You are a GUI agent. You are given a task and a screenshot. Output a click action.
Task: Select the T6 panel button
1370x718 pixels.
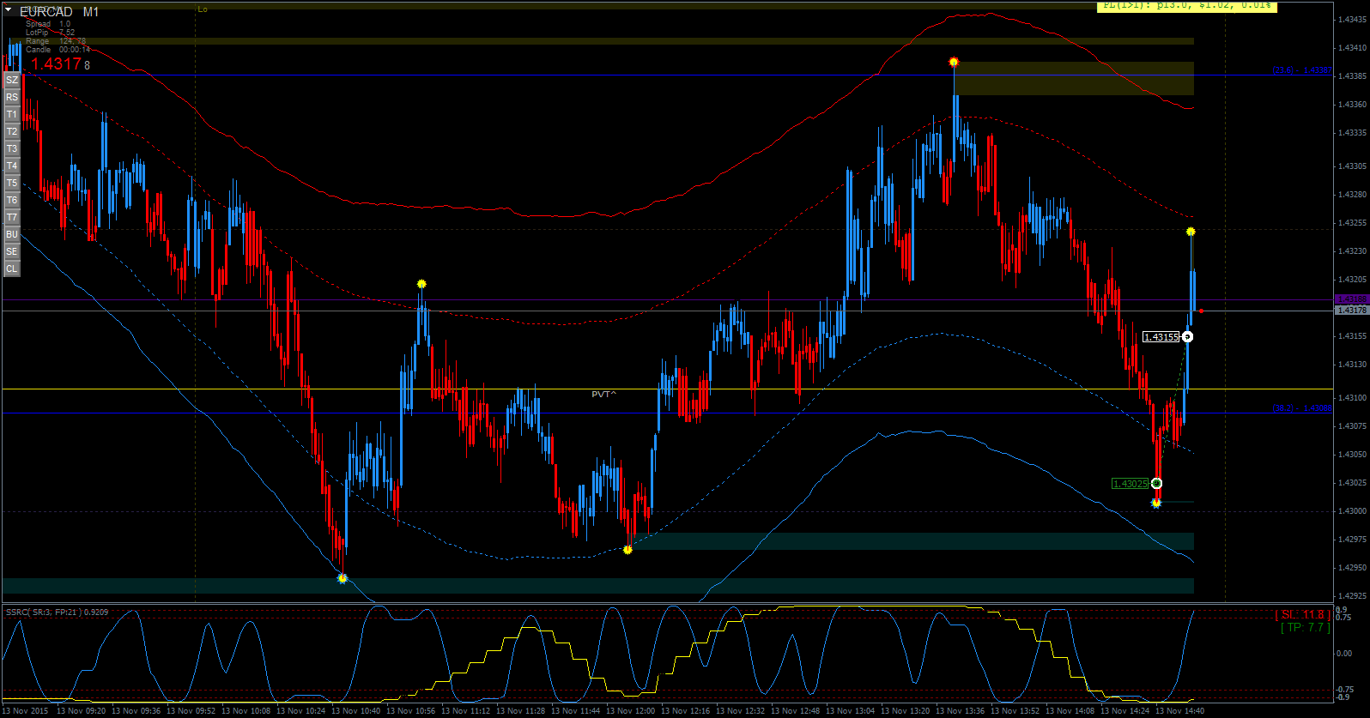[12, 200]
